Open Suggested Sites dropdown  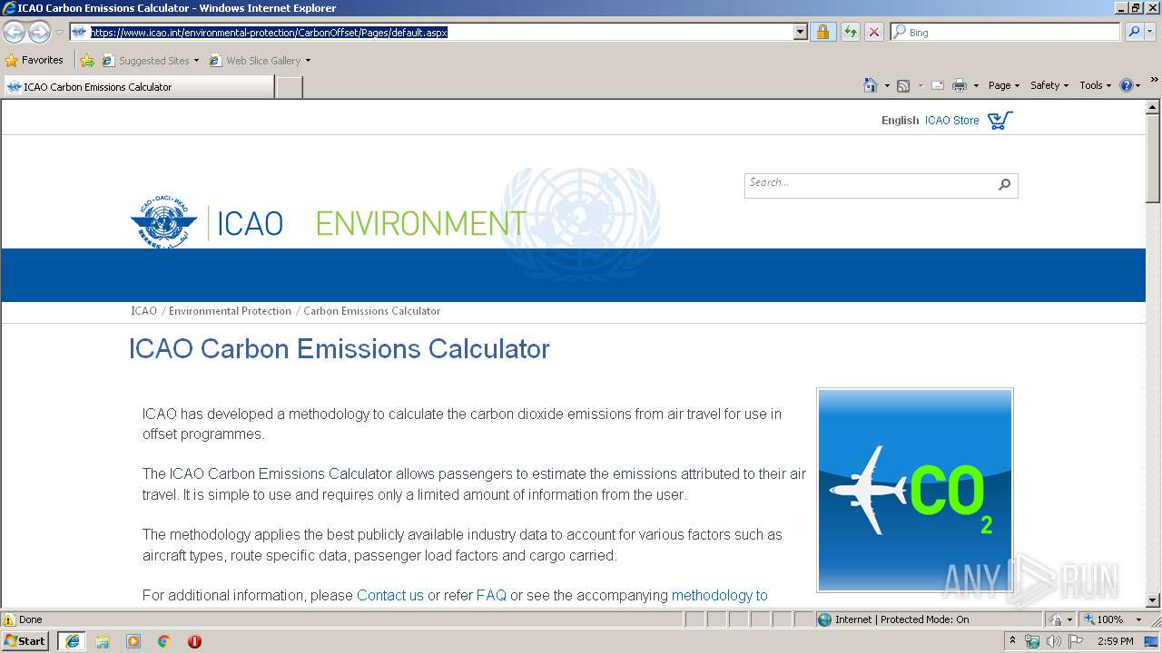tap(196, 61)
